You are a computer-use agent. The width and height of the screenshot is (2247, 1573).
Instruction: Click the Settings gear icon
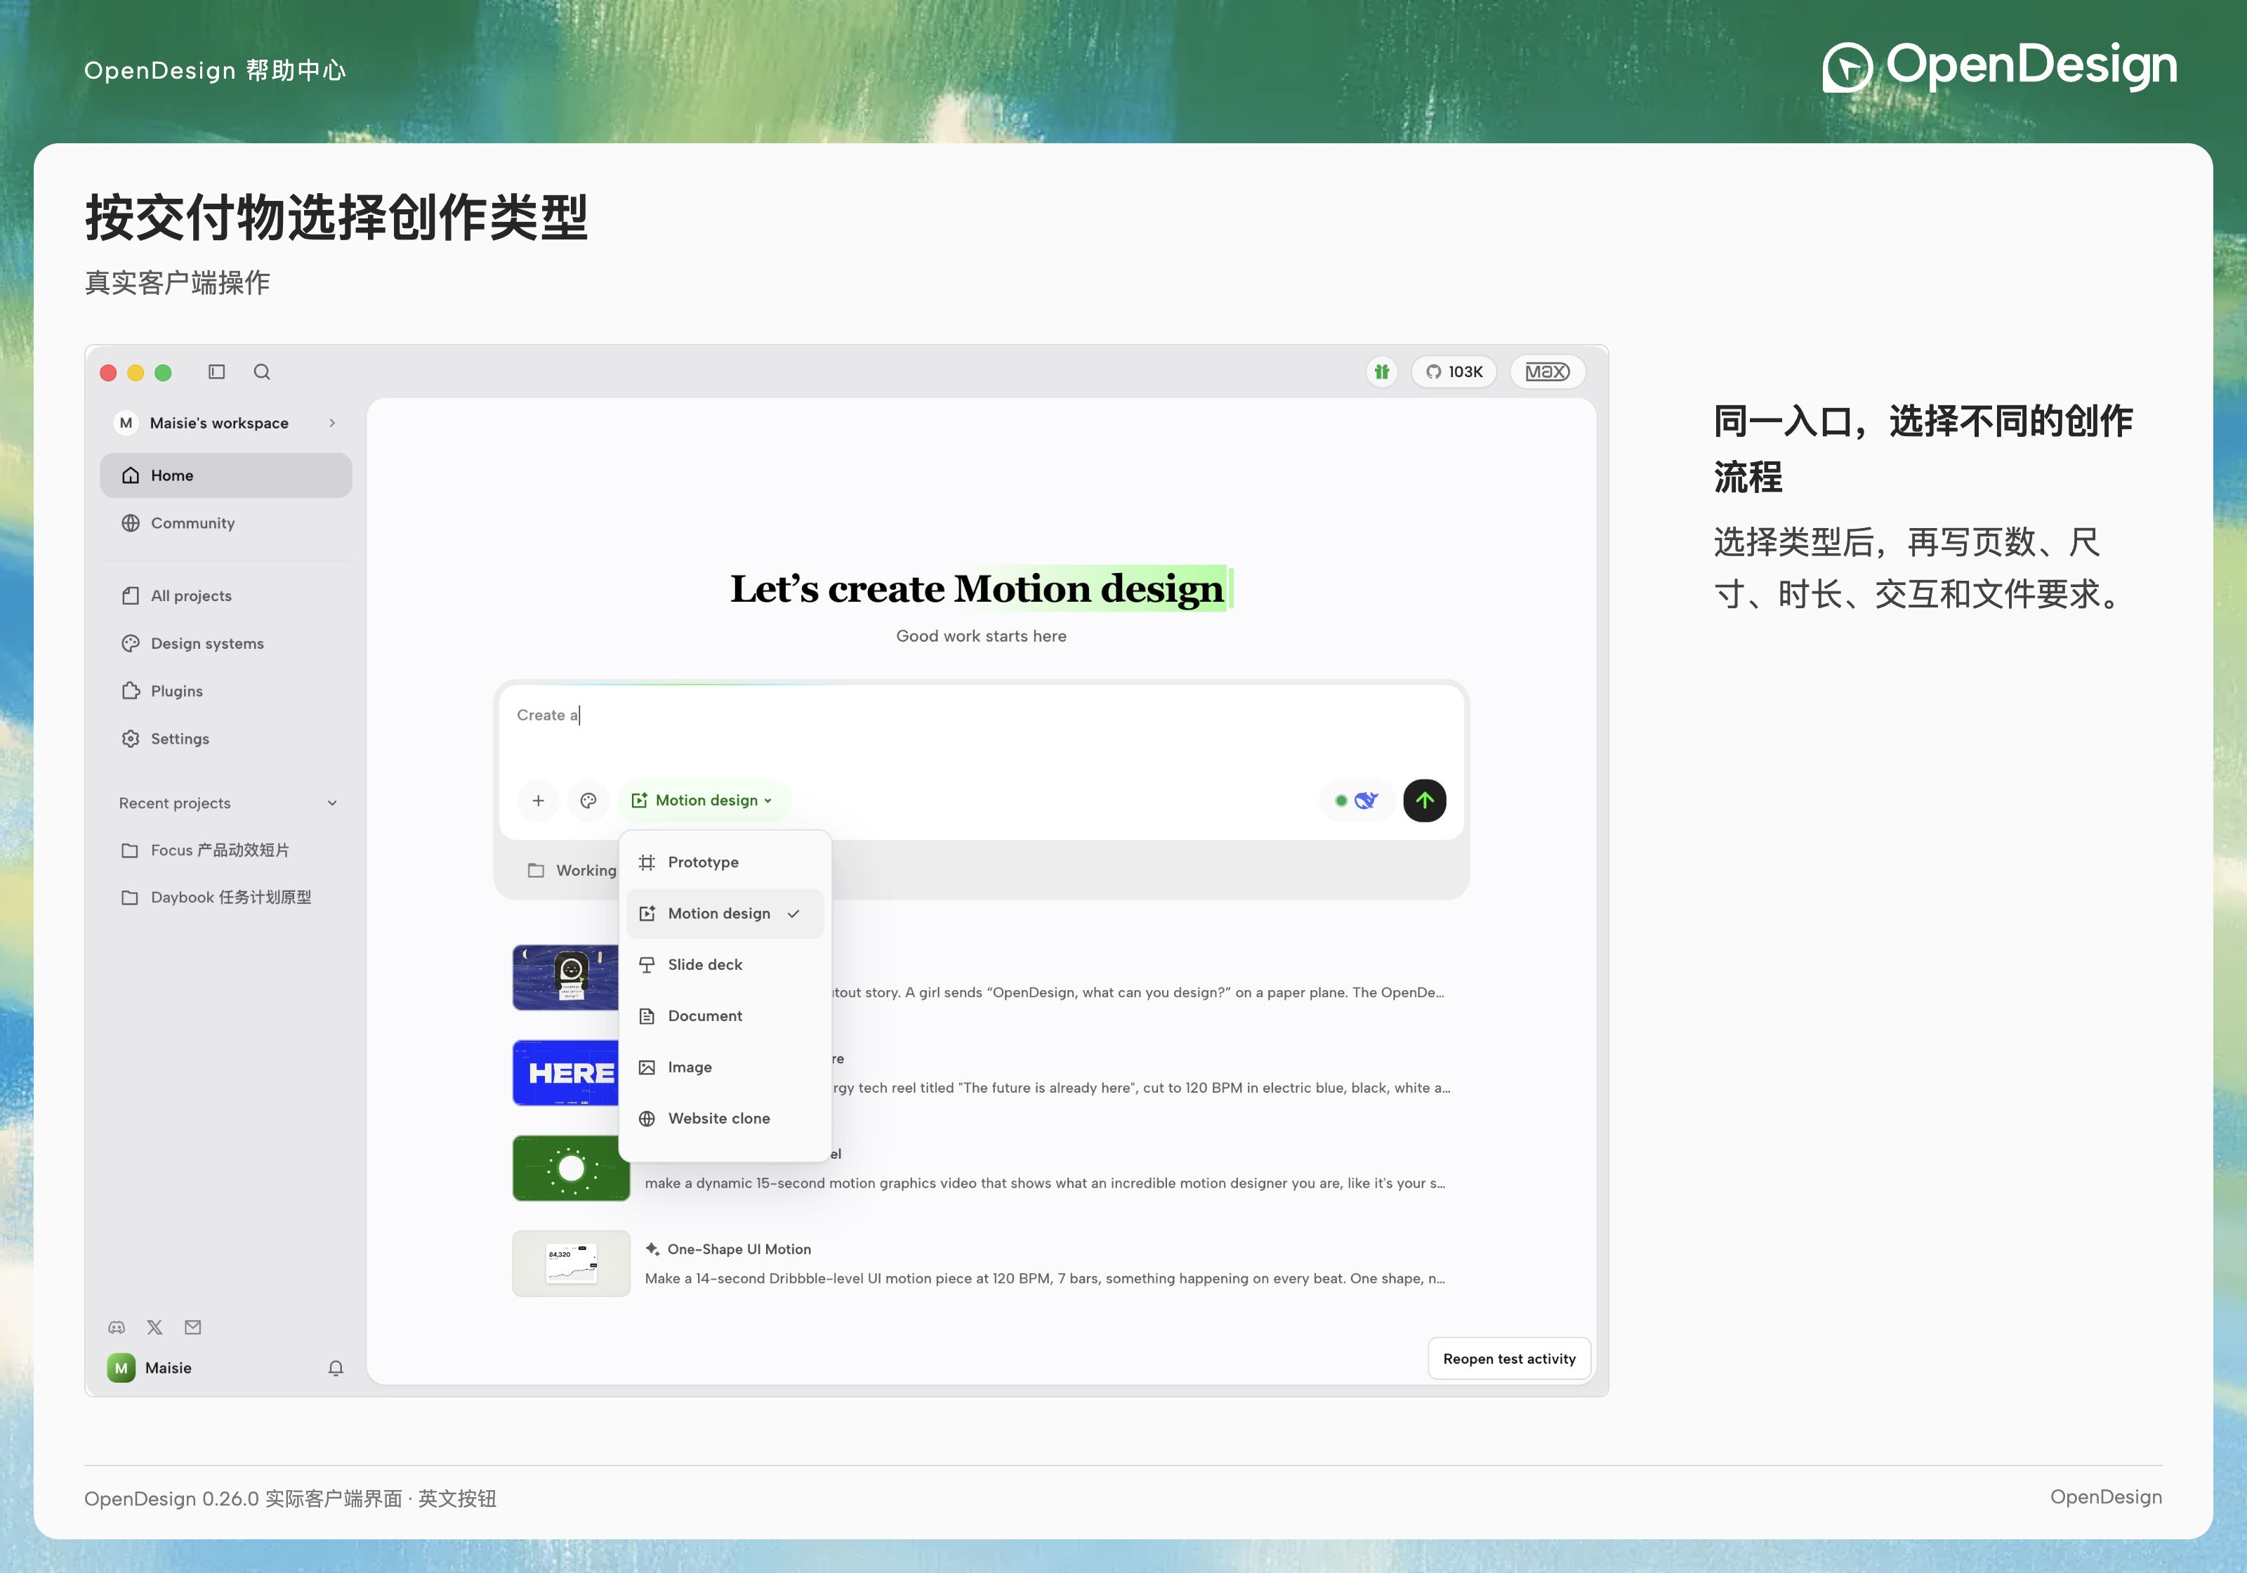point(130,739)
